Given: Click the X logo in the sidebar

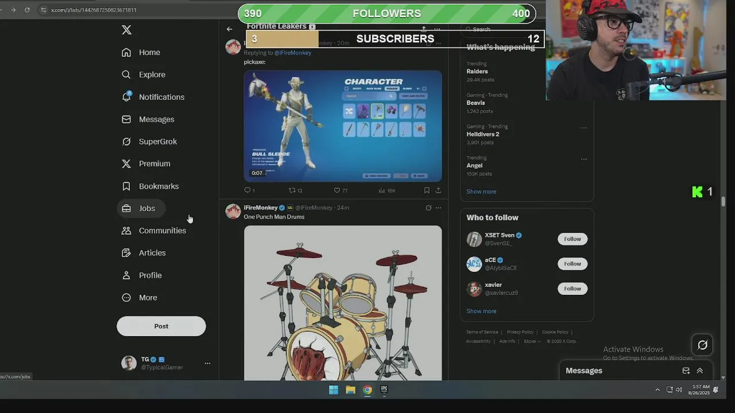Looking at the screenshot, I should pos(127,30).
